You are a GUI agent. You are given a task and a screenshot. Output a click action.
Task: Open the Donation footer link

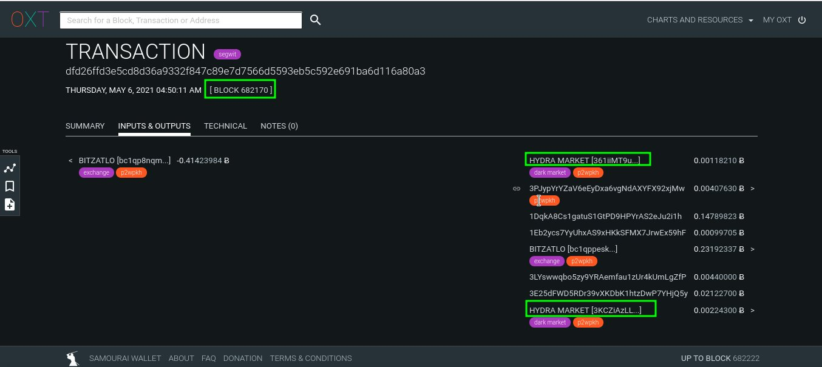pos(243,359)
